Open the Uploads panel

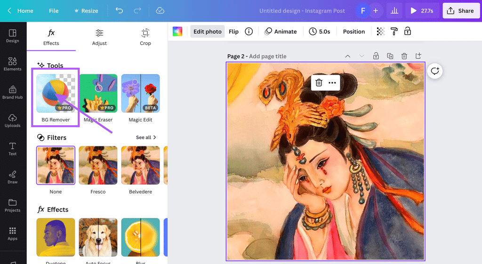coord(13,120)
